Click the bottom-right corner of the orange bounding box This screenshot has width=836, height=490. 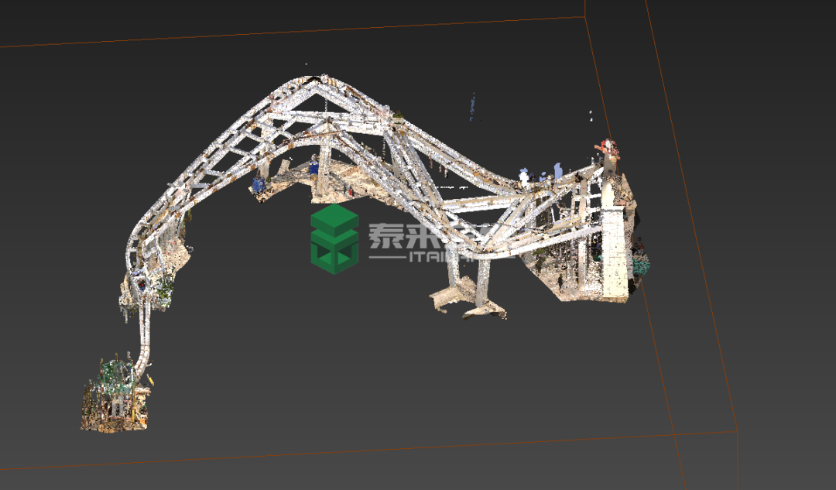click(736, 431)
